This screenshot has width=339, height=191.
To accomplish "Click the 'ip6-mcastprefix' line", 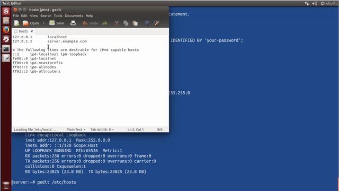I will pos(38,63).
